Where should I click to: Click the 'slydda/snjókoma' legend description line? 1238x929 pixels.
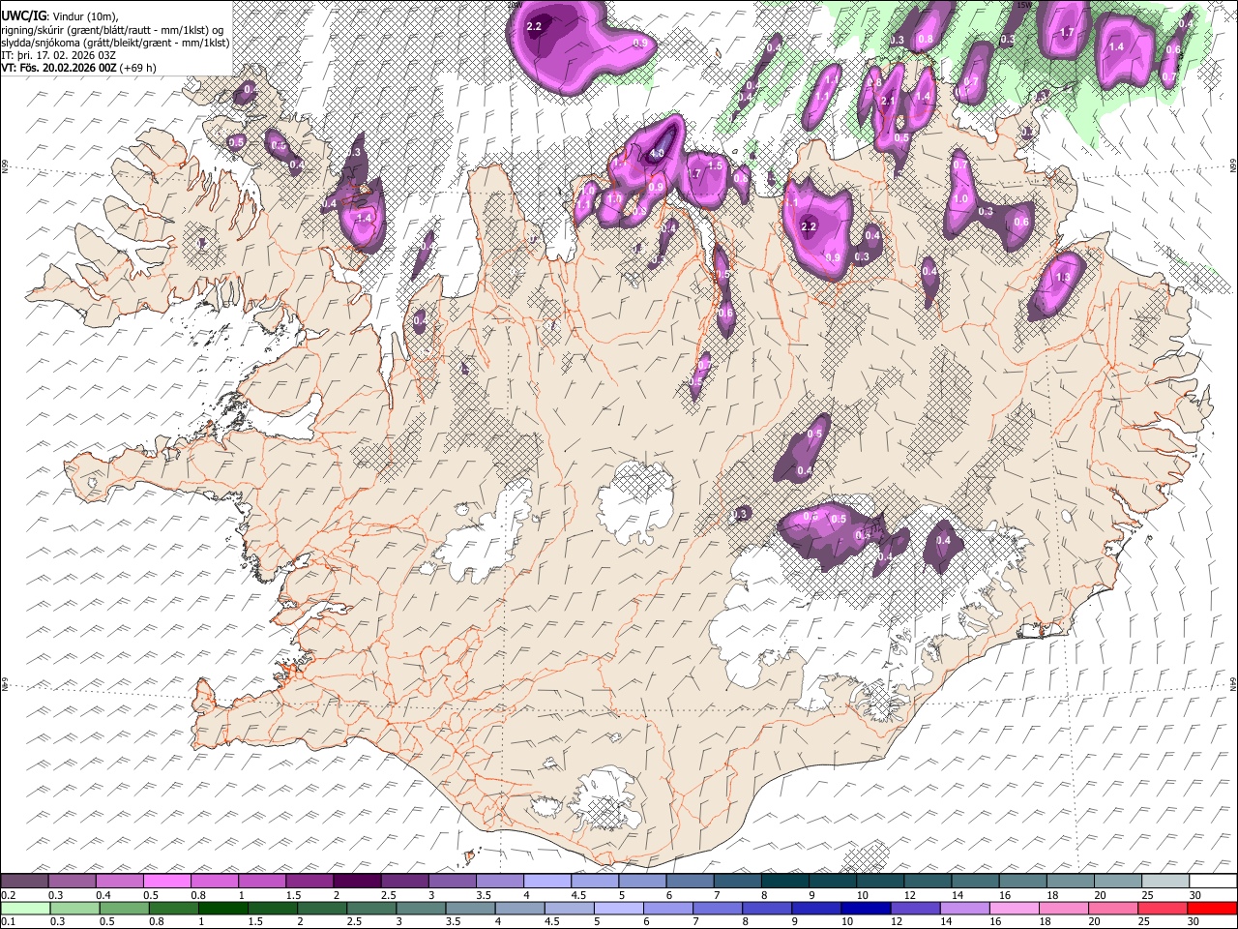[x=115, y=43]
